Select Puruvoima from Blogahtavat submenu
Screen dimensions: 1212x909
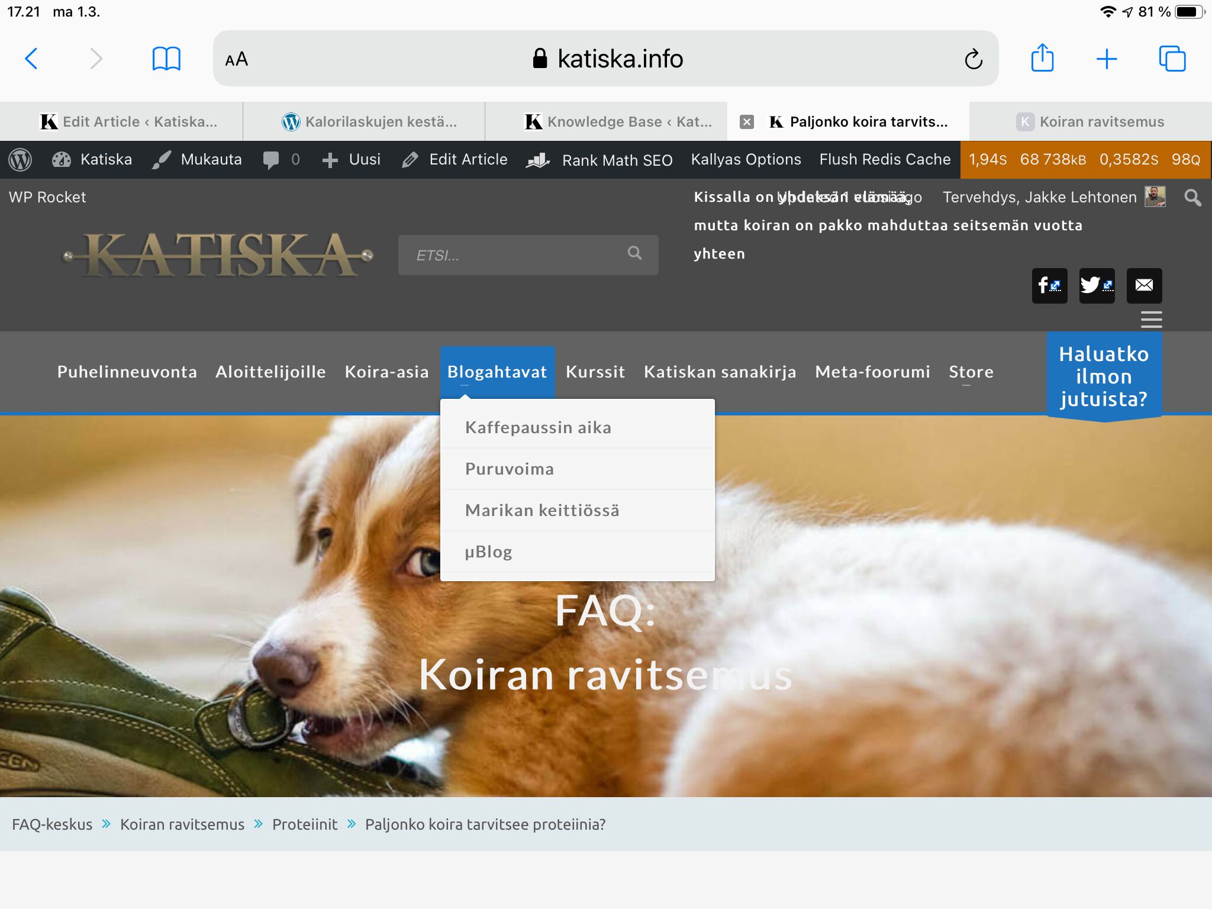click(510, 469)
